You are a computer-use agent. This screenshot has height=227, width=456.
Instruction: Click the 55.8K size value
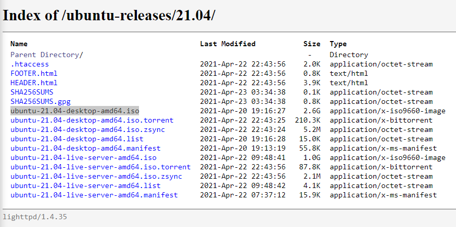[x=310, y=149]
